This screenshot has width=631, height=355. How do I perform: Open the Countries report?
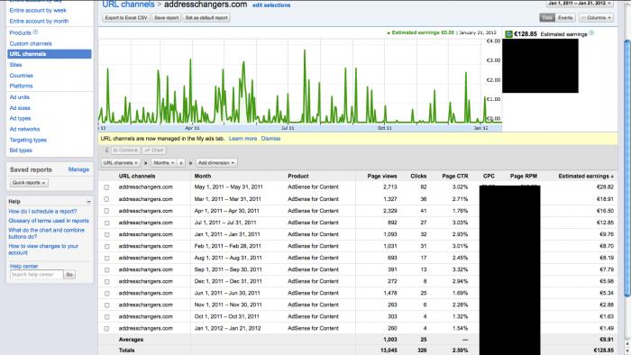point(22,76)
